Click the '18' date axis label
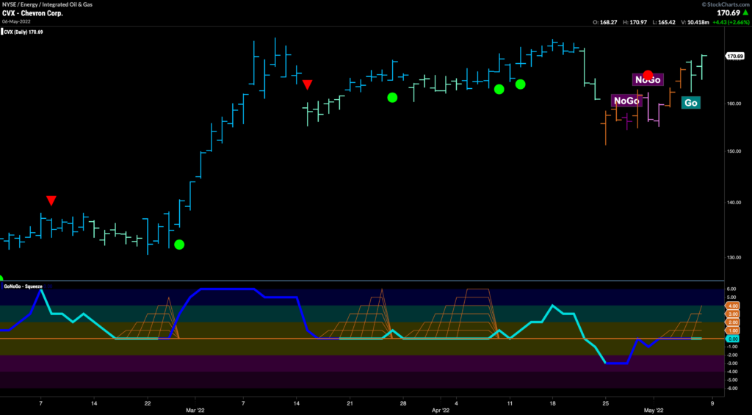Viewport: 752px width, 415px height. tap(553, 404)
